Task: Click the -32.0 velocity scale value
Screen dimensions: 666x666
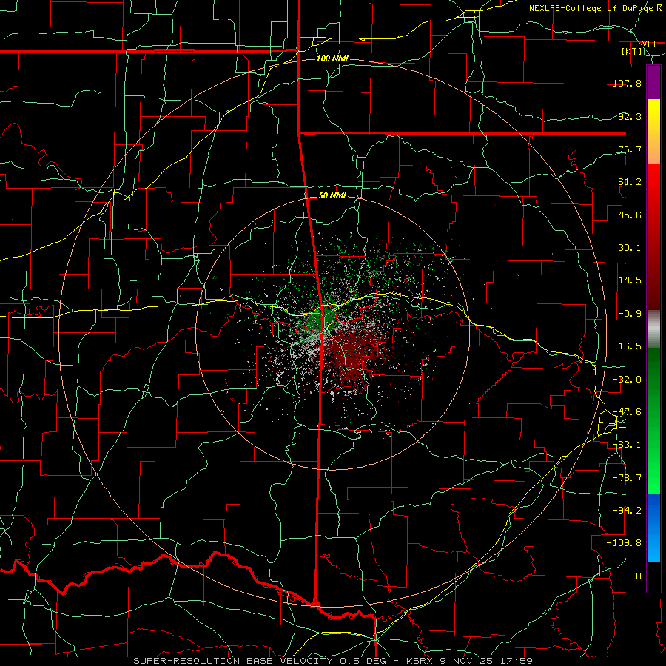Action: 627,380
